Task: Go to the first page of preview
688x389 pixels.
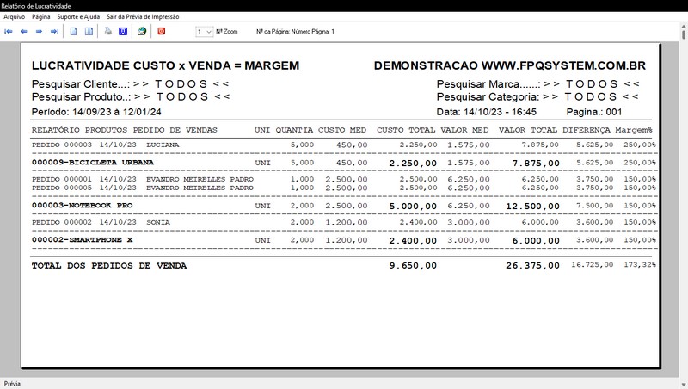Action: (9, 31)
